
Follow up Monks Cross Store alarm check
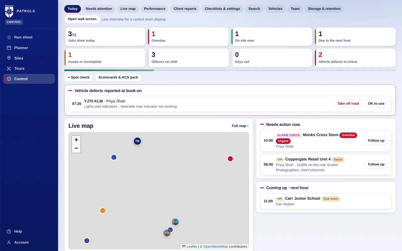tap(376, 141)
